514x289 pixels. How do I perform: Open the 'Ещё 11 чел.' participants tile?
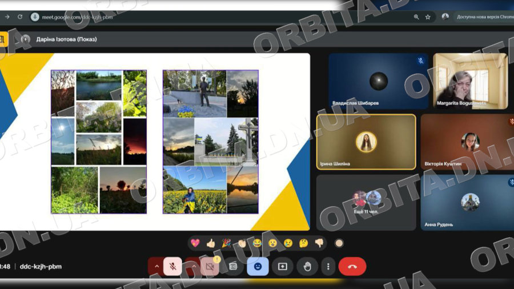366,202
